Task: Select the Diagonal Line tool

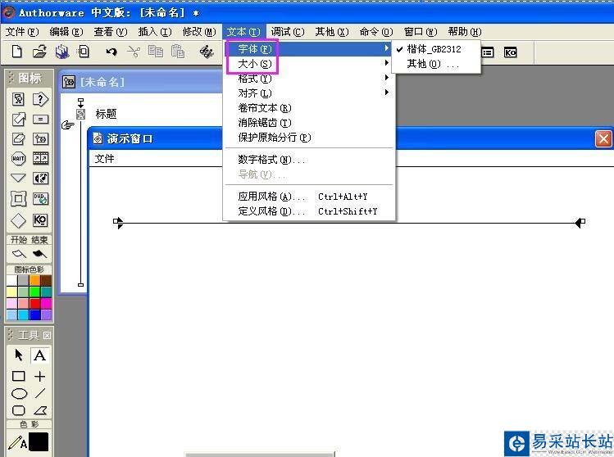Action: [40, 393]
